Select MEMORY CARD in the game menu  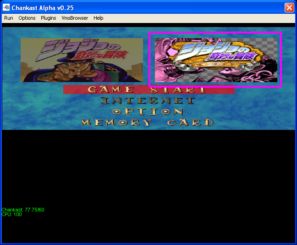tap(148, 122)
